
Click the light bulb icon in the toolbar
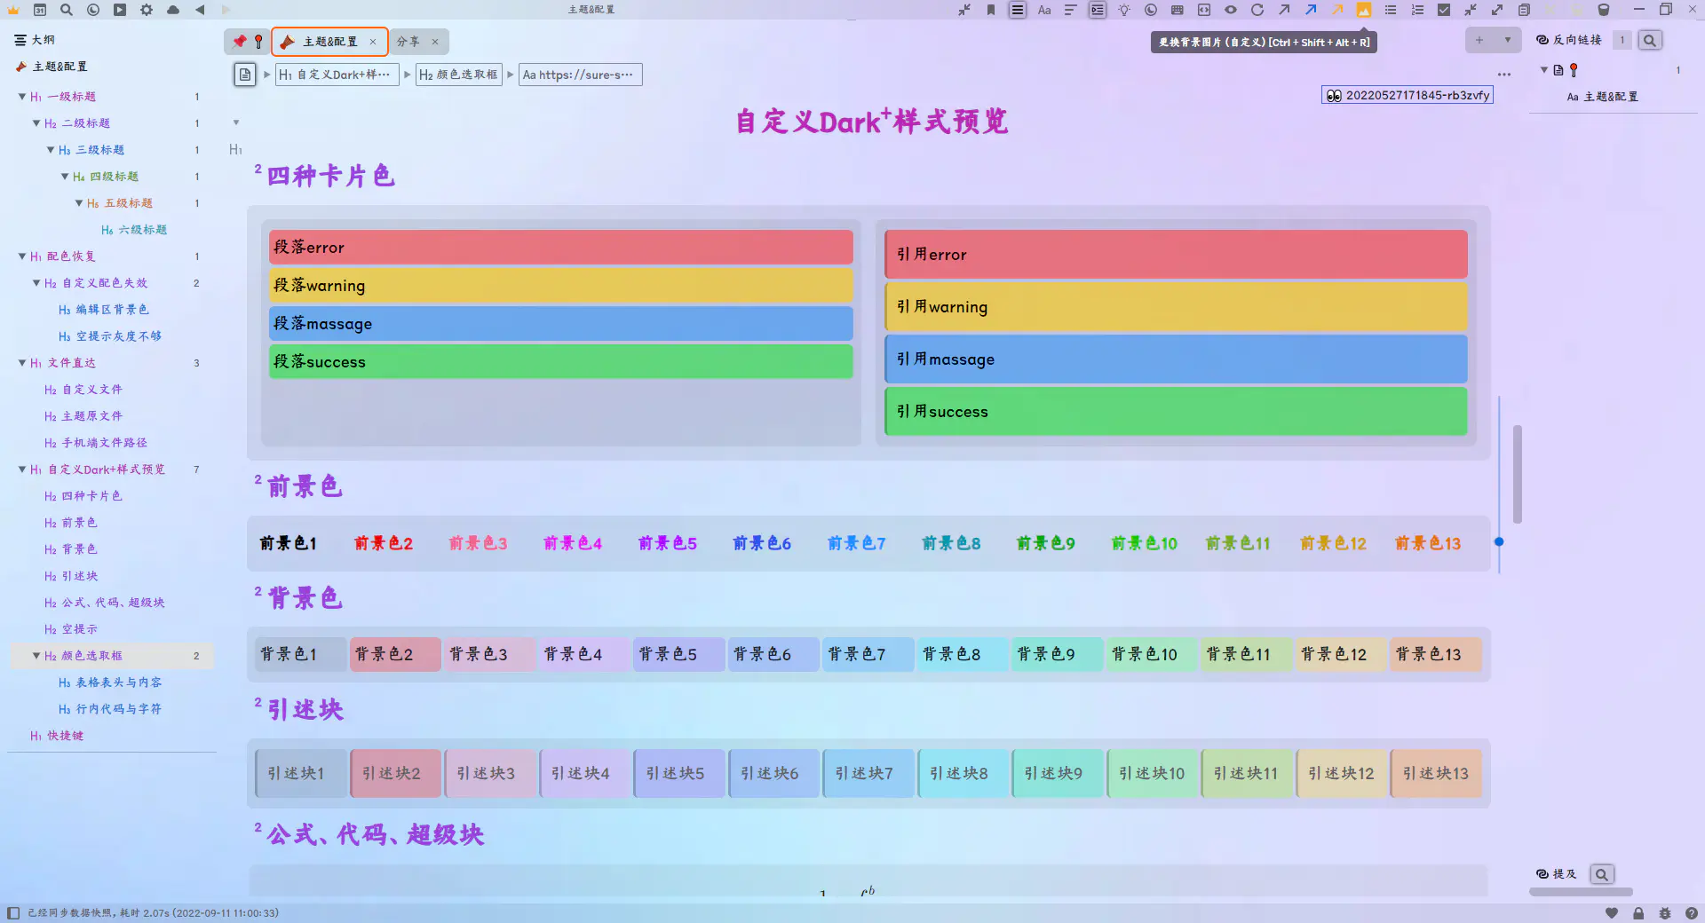(x=1124, y=10)
